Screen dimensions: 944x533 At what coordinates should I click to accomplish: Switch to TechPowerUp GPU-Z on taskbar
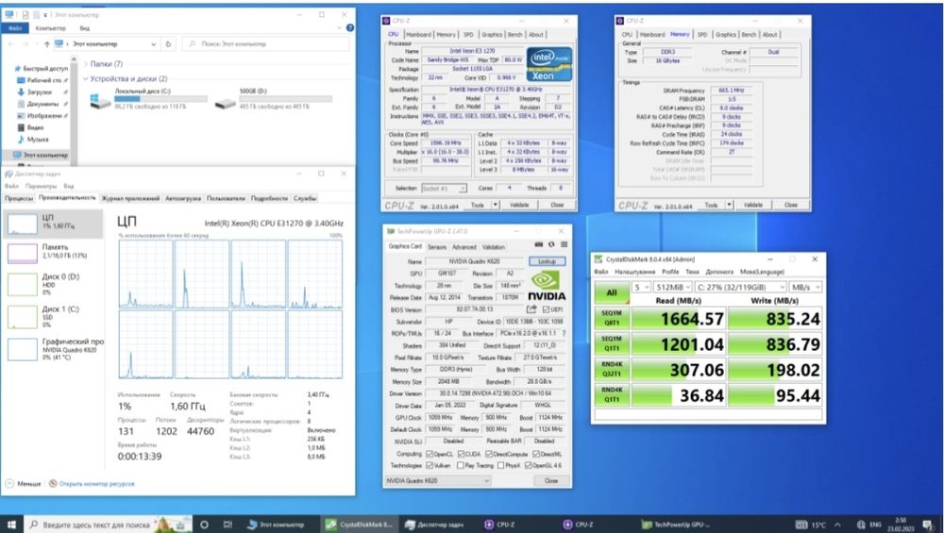(x=675, y=525)
